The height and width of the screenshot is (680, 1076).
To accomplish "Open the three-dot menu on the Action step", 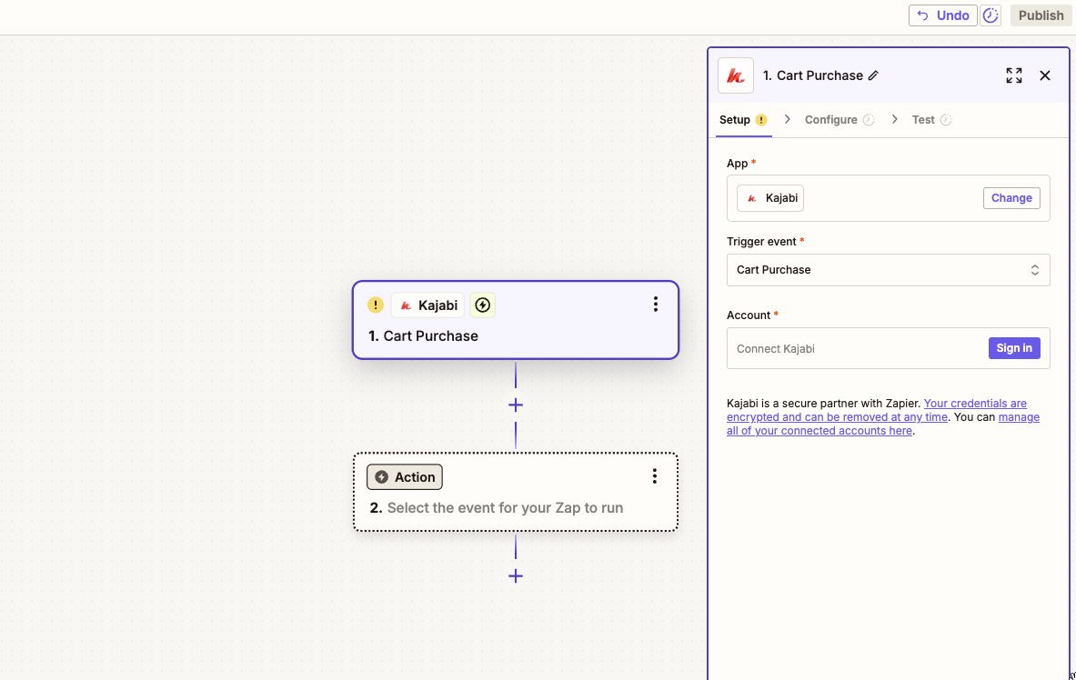I will (654, 475).
